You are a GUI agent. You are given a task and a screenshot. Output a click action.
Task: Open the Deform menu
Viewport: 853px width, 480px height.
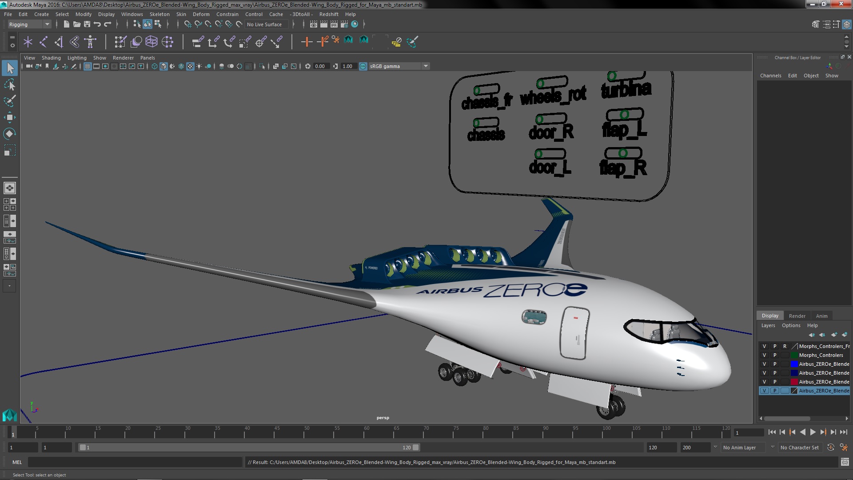[x=201, y=14]
